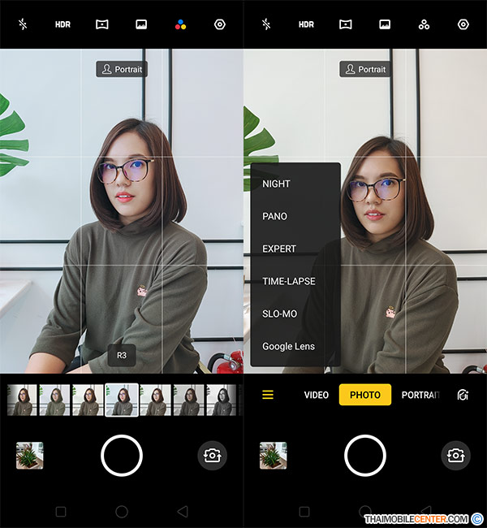Open aspect ratio icon on left screen
Viewport: 487px width, 528px height.
pyautogui.click(x=141, y=24)
